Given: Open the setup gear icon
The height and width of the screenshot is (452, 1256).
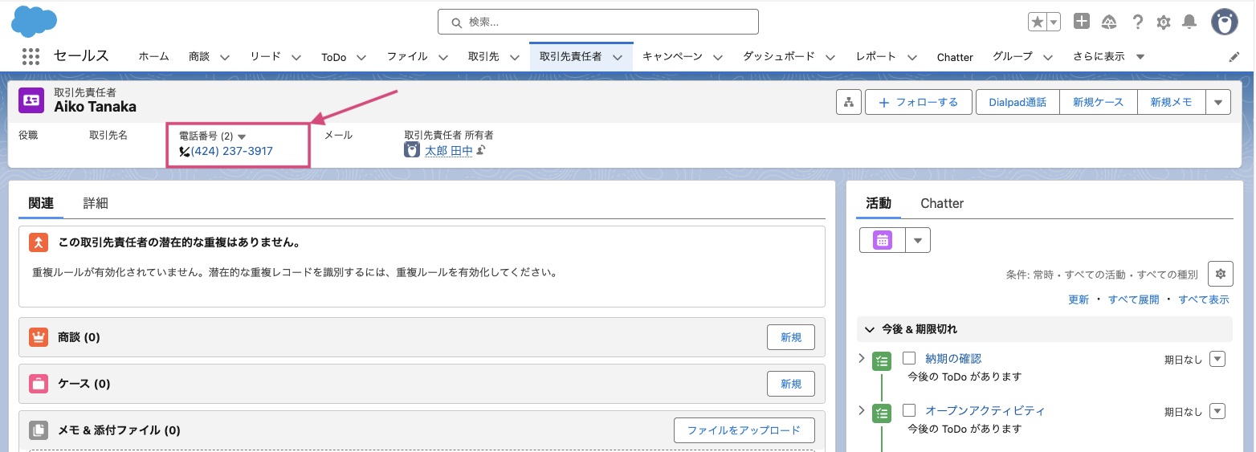Looking at the screenshot, I should tap(1163, 22).
